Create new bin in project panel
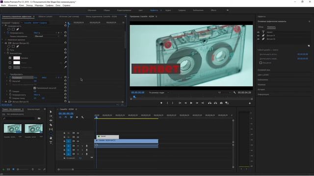Viewport: 314px width, 176px height. pyautogui.click(x=39, y=118)
